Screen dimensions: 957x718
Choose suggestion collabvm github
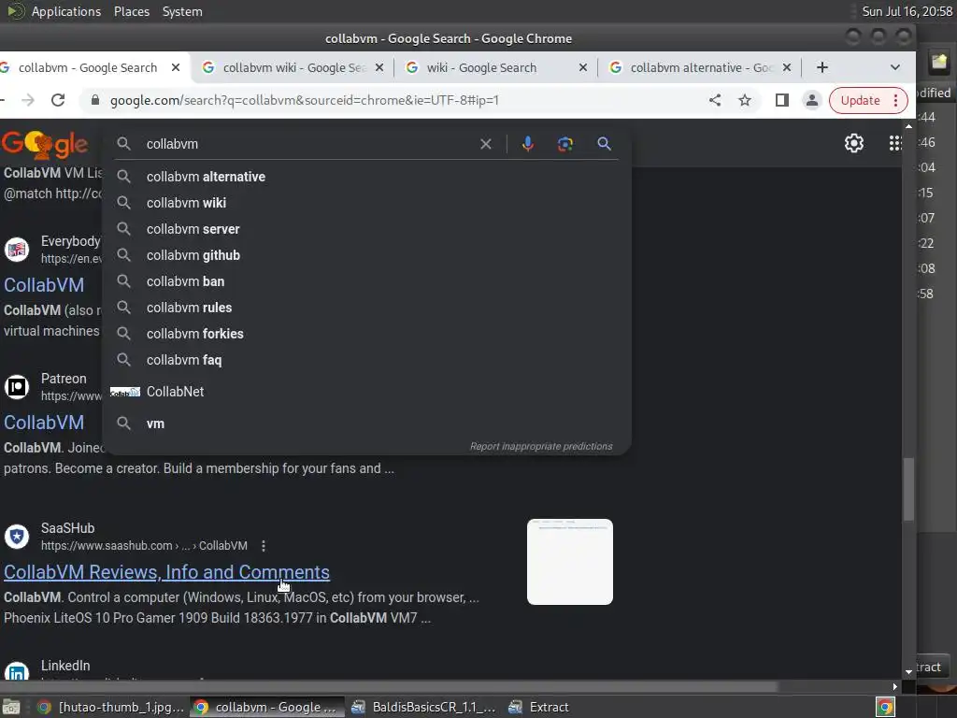[366, 255]
